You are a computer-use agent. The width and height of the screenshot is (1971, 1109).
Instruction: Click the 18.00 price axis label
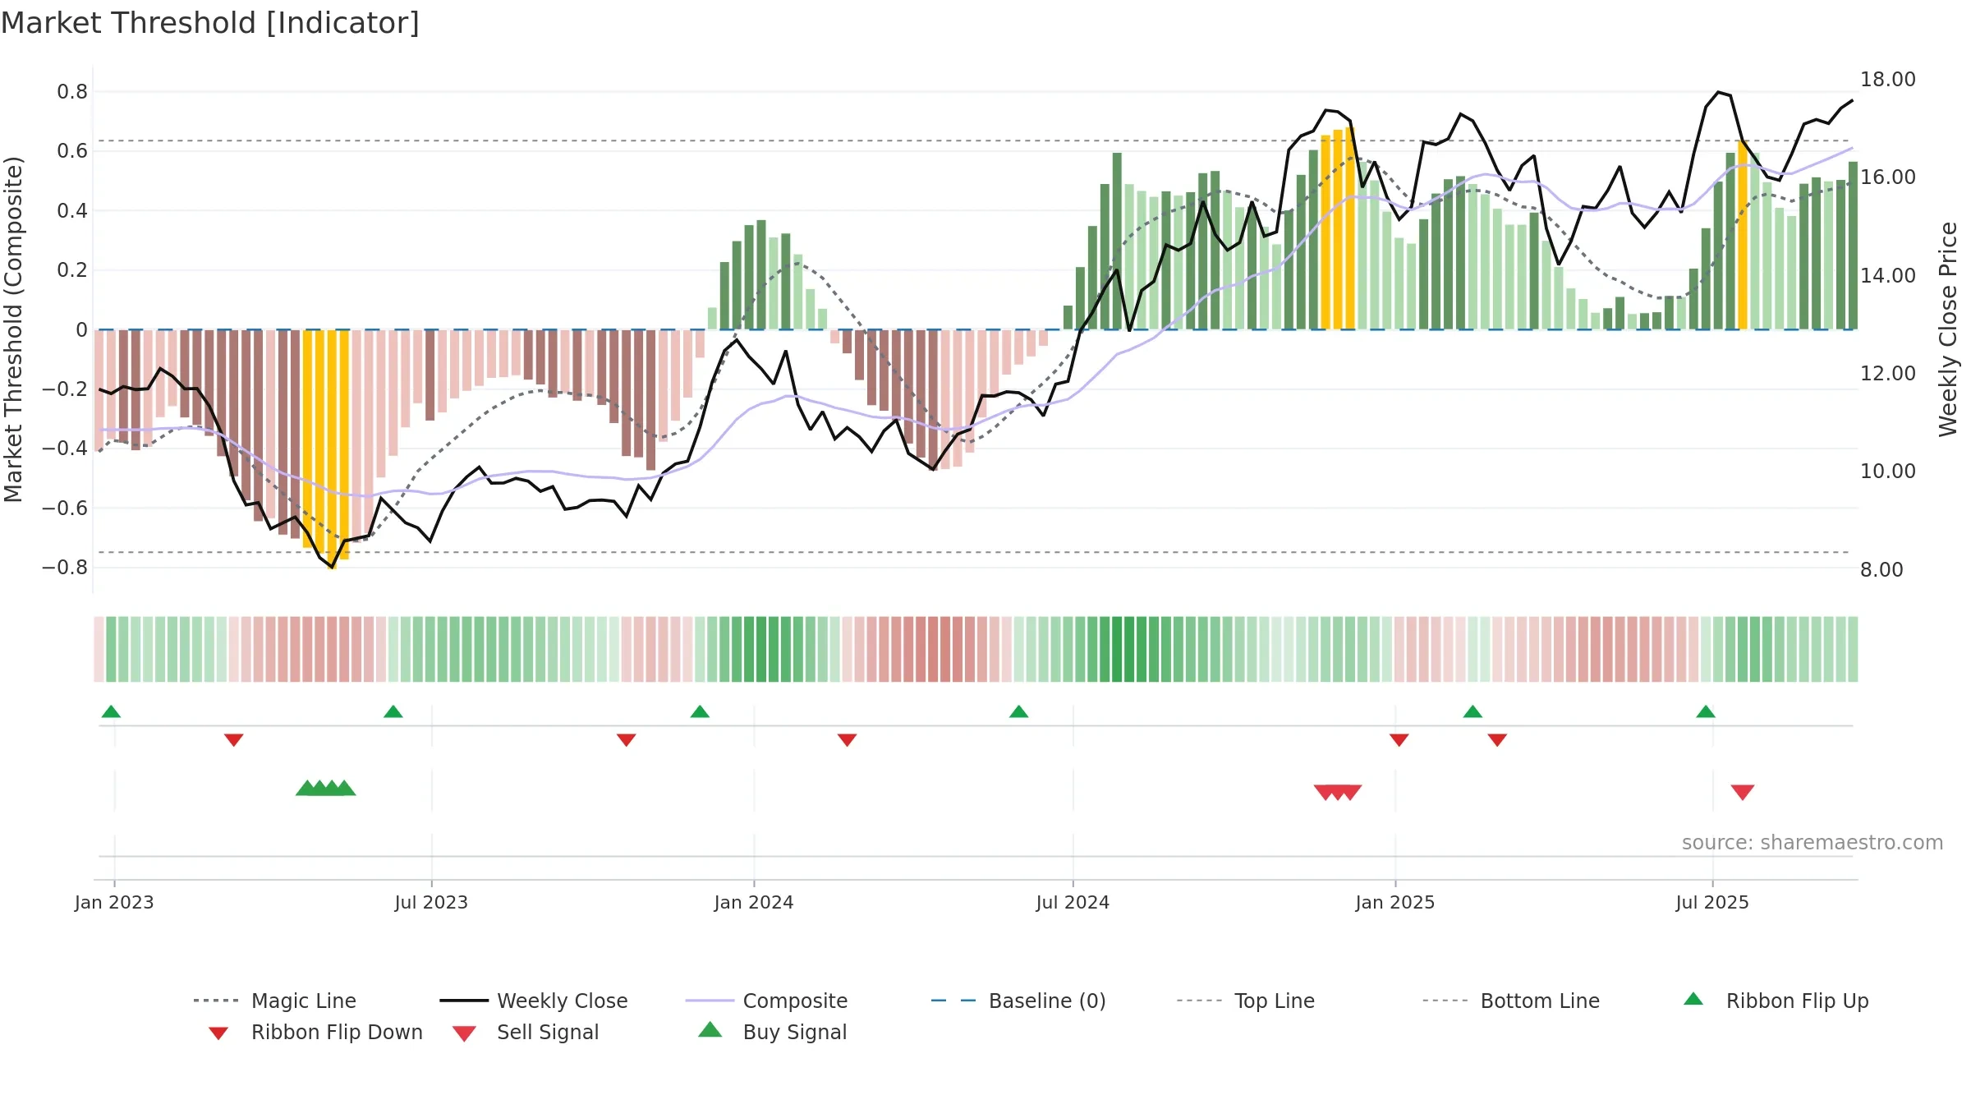click(1887, 80)
